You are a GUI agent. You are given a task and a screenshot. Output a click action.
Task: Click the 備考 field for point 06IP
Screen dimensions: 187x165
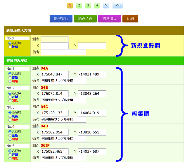(63, 158)
